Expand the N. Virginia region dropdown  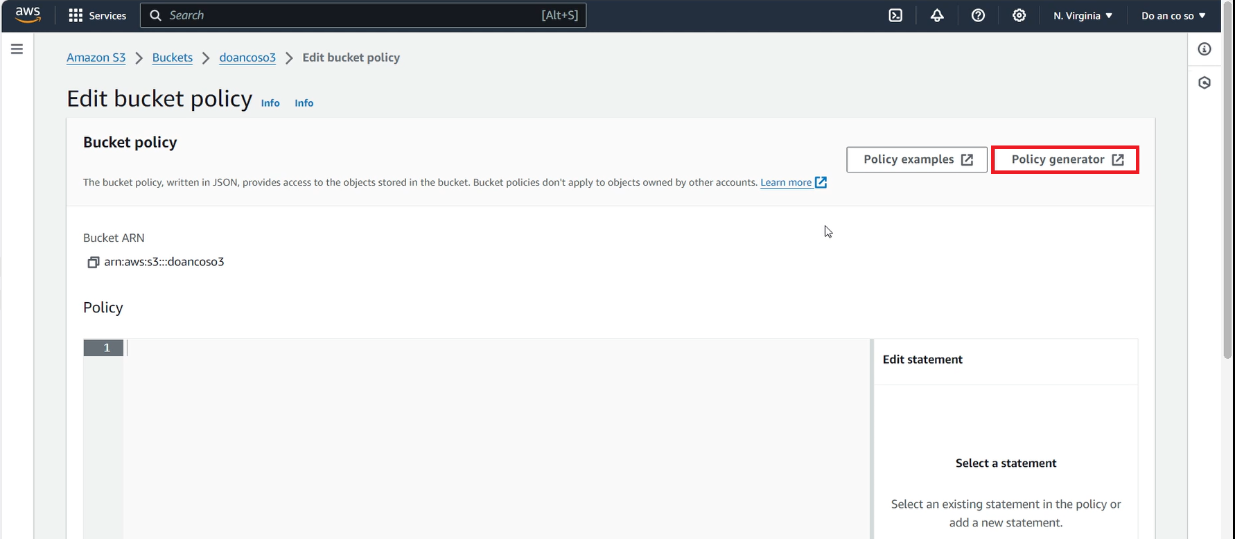1083,15
